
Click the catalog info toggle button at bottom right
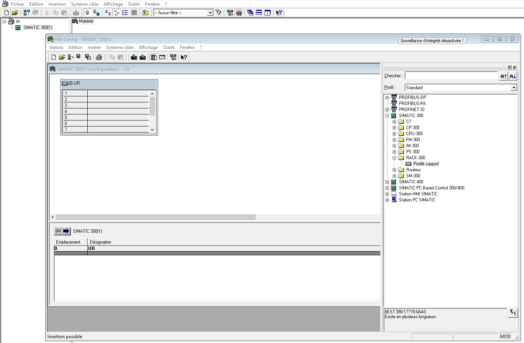click(x=513, y=312)
